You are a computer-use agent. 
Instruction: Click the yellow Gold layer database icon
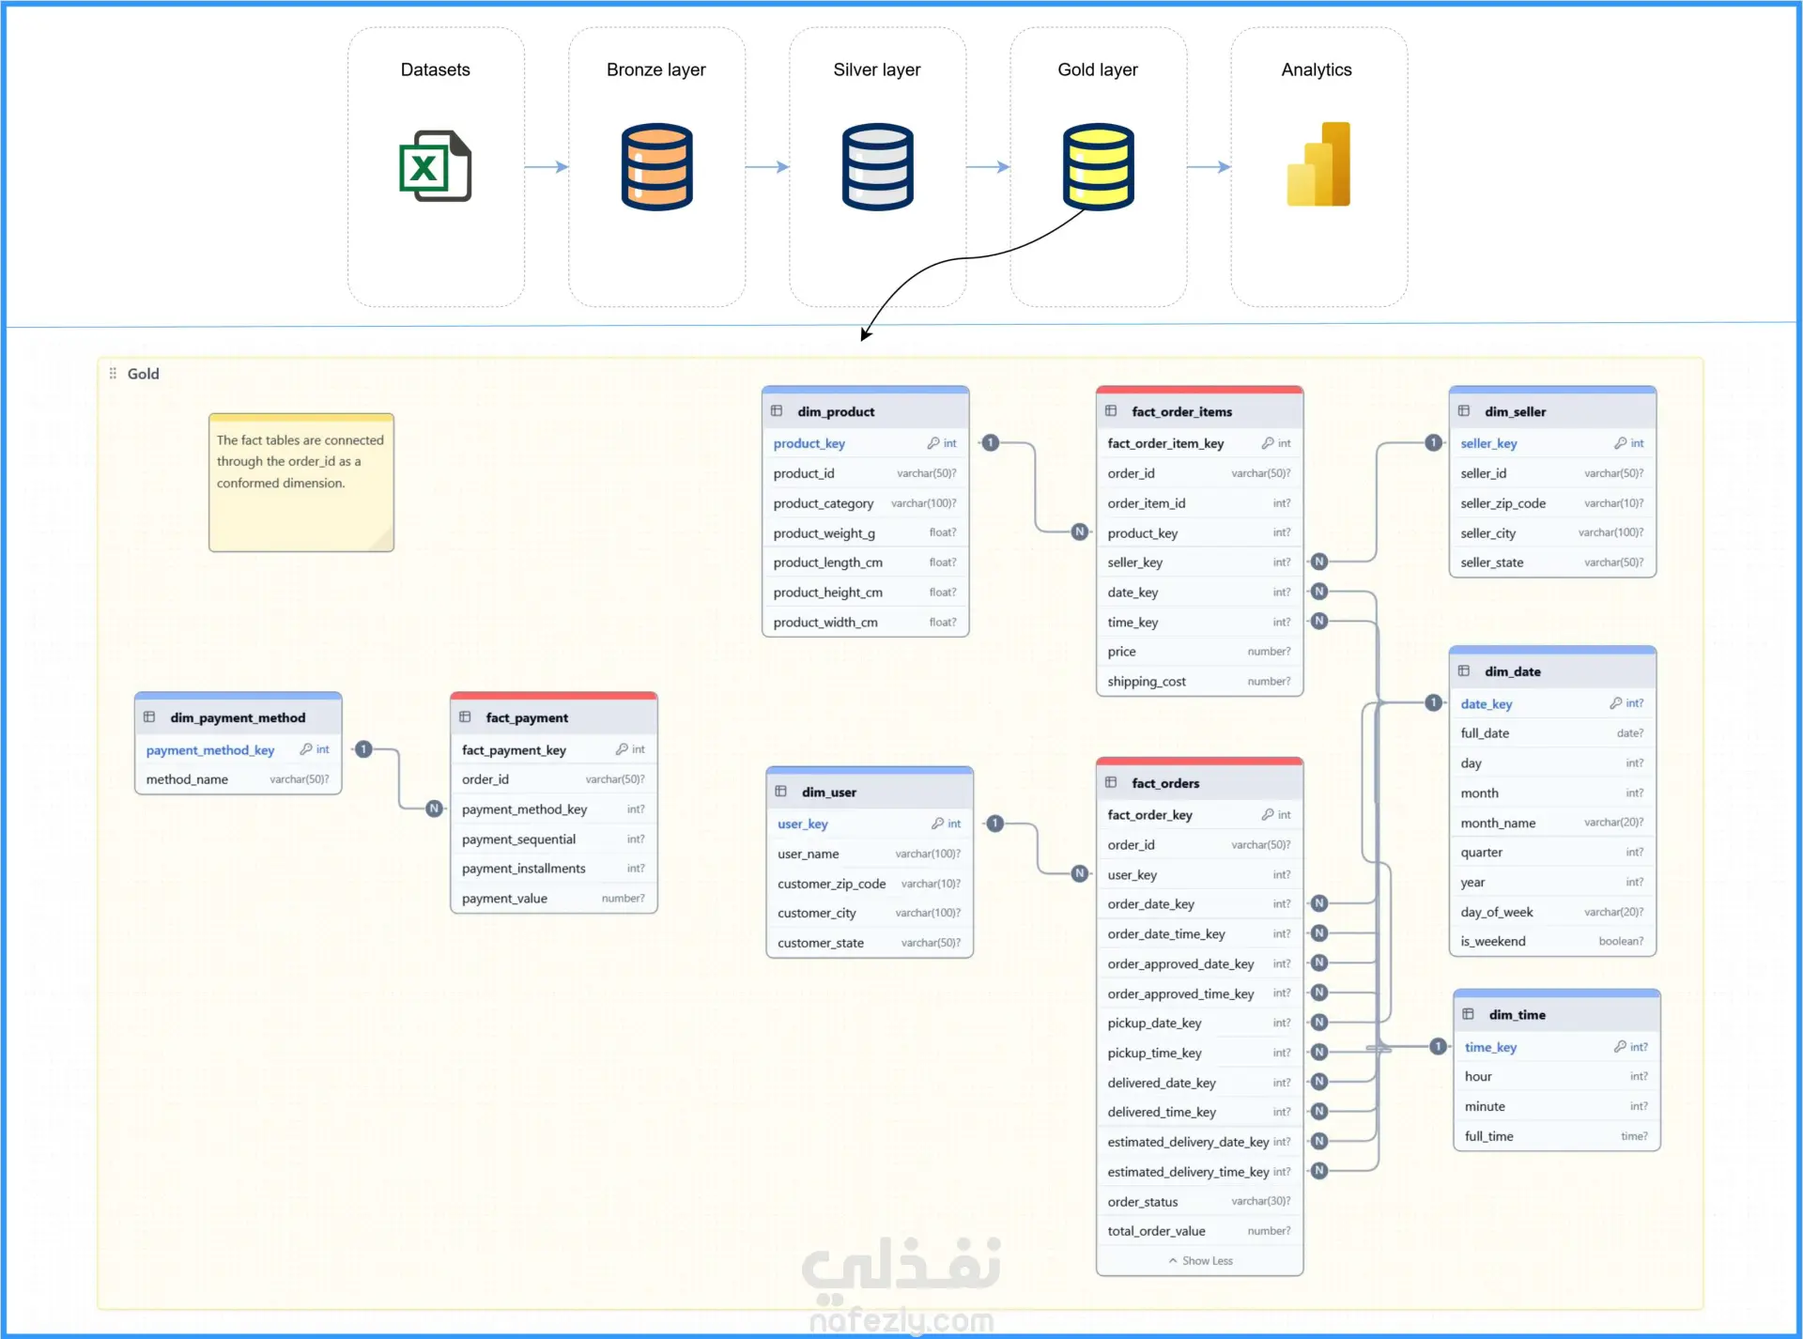pos(1098,166)
